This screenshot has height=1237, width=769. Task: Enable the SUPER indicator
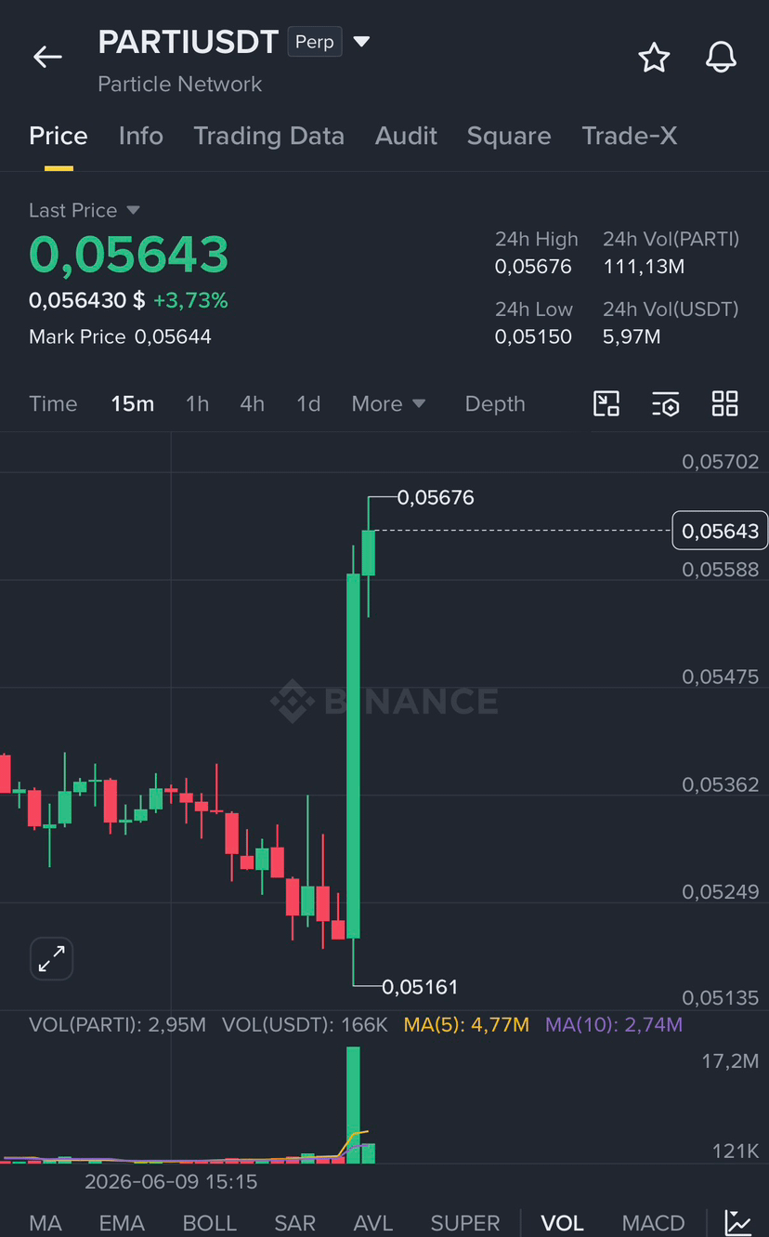click(x=465, y=1223)
